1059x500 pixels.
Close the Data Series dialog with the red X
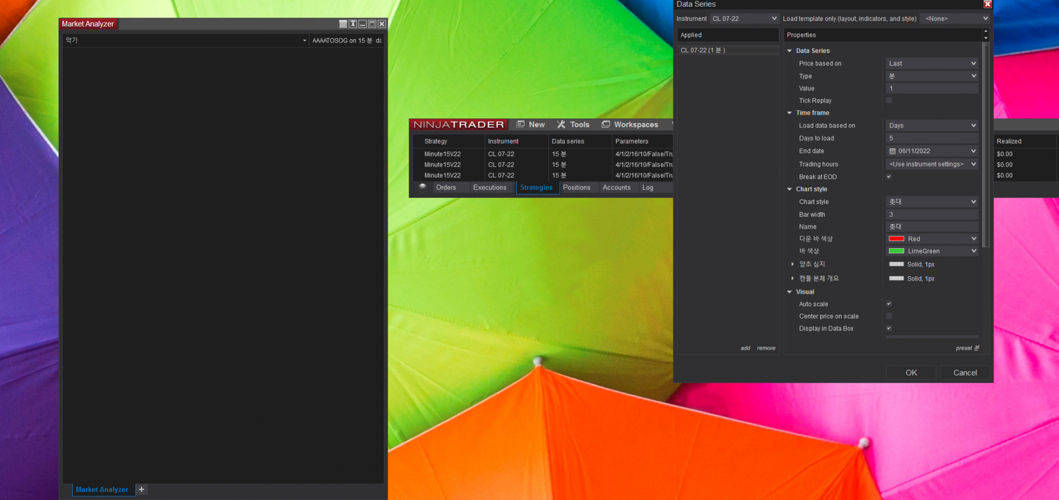[x=987, y=4]
